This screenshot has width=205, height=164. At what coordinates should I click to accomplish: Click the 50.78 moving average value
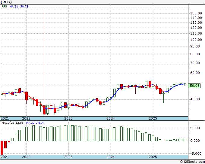tap(24, 7)
